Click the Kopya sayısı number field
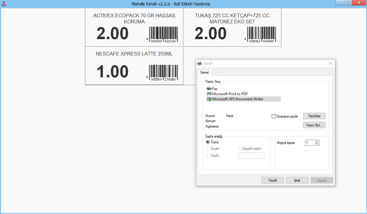367x214 pixels. [310, 143]
